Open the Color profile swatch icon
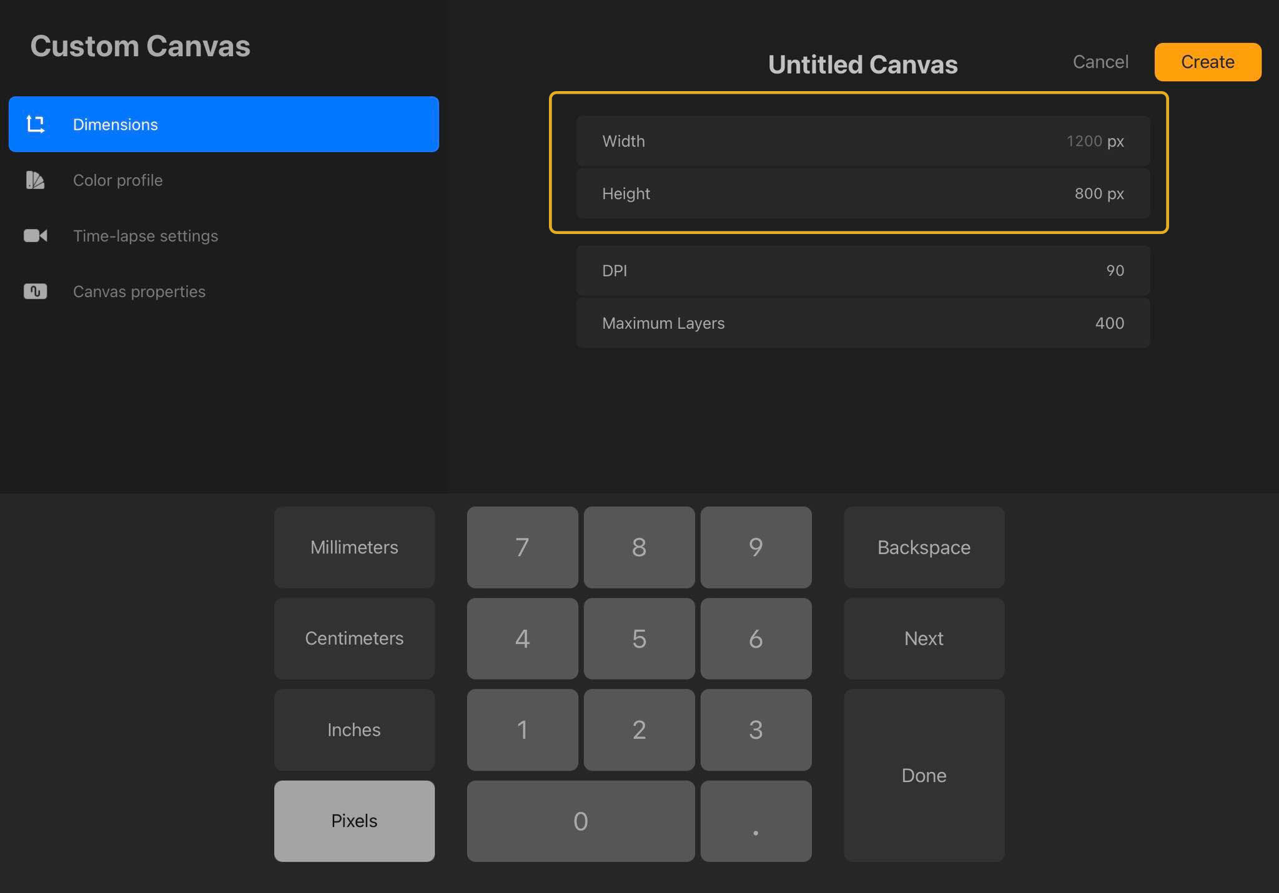The image size is (1279, 893). tap(36, 180)
